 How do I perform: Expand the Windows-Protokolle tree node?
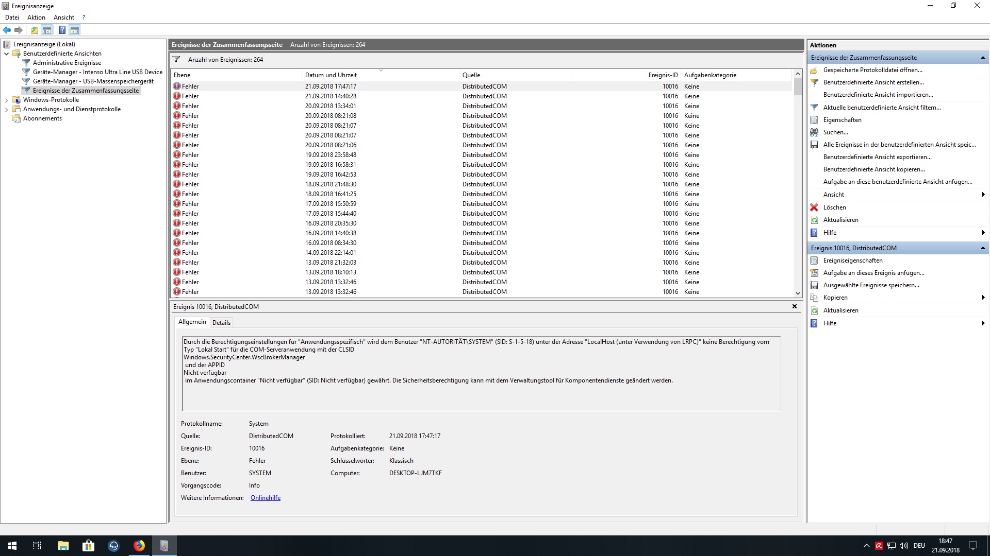click(6, 100)
